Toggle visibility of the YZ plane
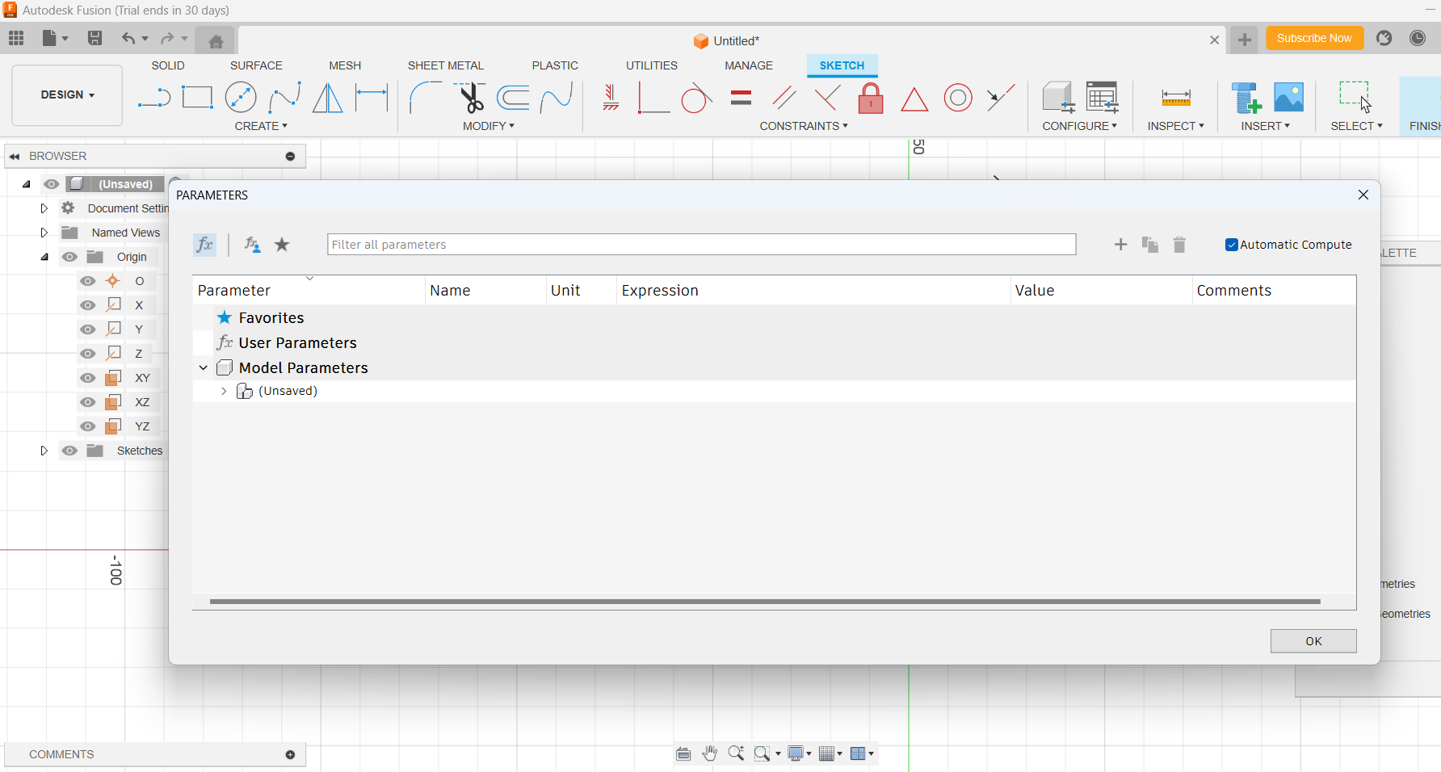The image size is (1441, 772). (x=88, y=426)
